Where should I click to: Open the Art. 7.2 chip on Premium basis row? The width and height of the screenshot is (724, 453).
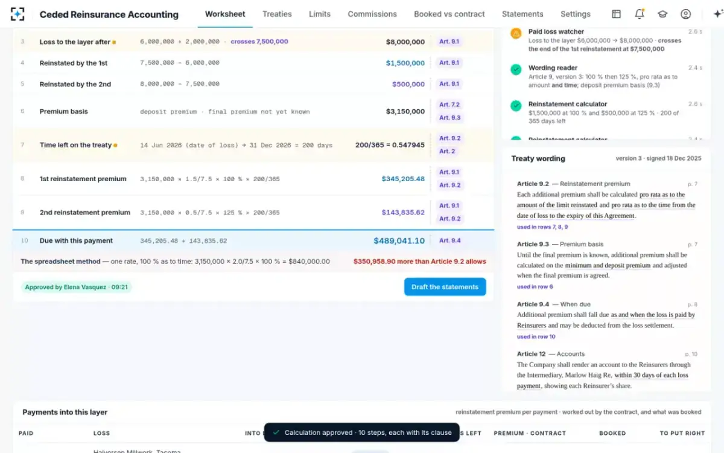coord(449,105)
